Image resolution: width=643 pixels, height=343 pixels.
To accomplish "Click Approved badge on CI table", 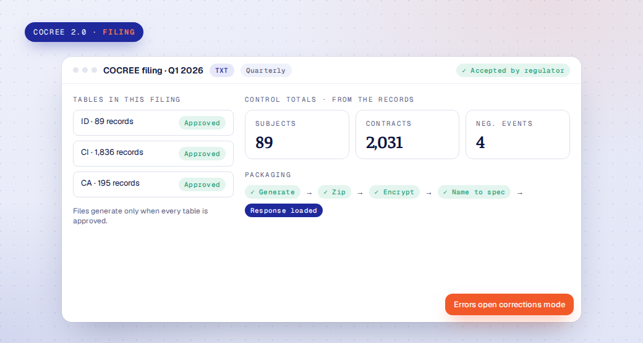I will click(202, 154).
